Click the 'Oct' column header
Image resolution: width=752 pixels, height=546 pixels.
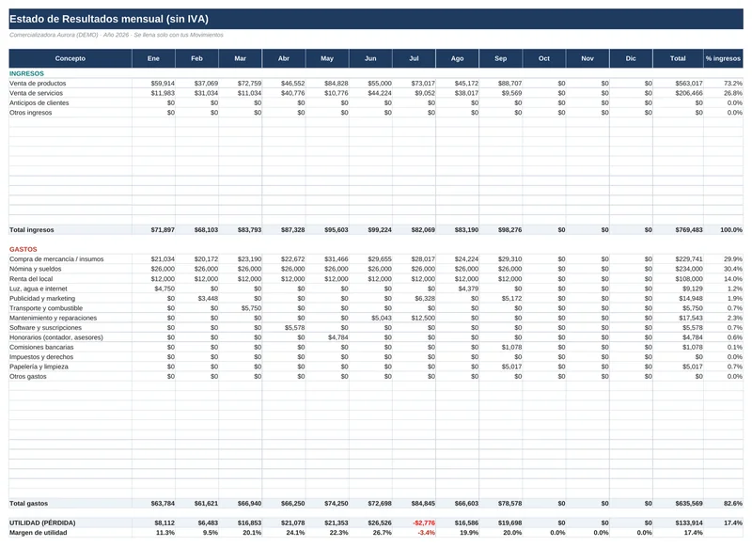[x=544, y=58]
